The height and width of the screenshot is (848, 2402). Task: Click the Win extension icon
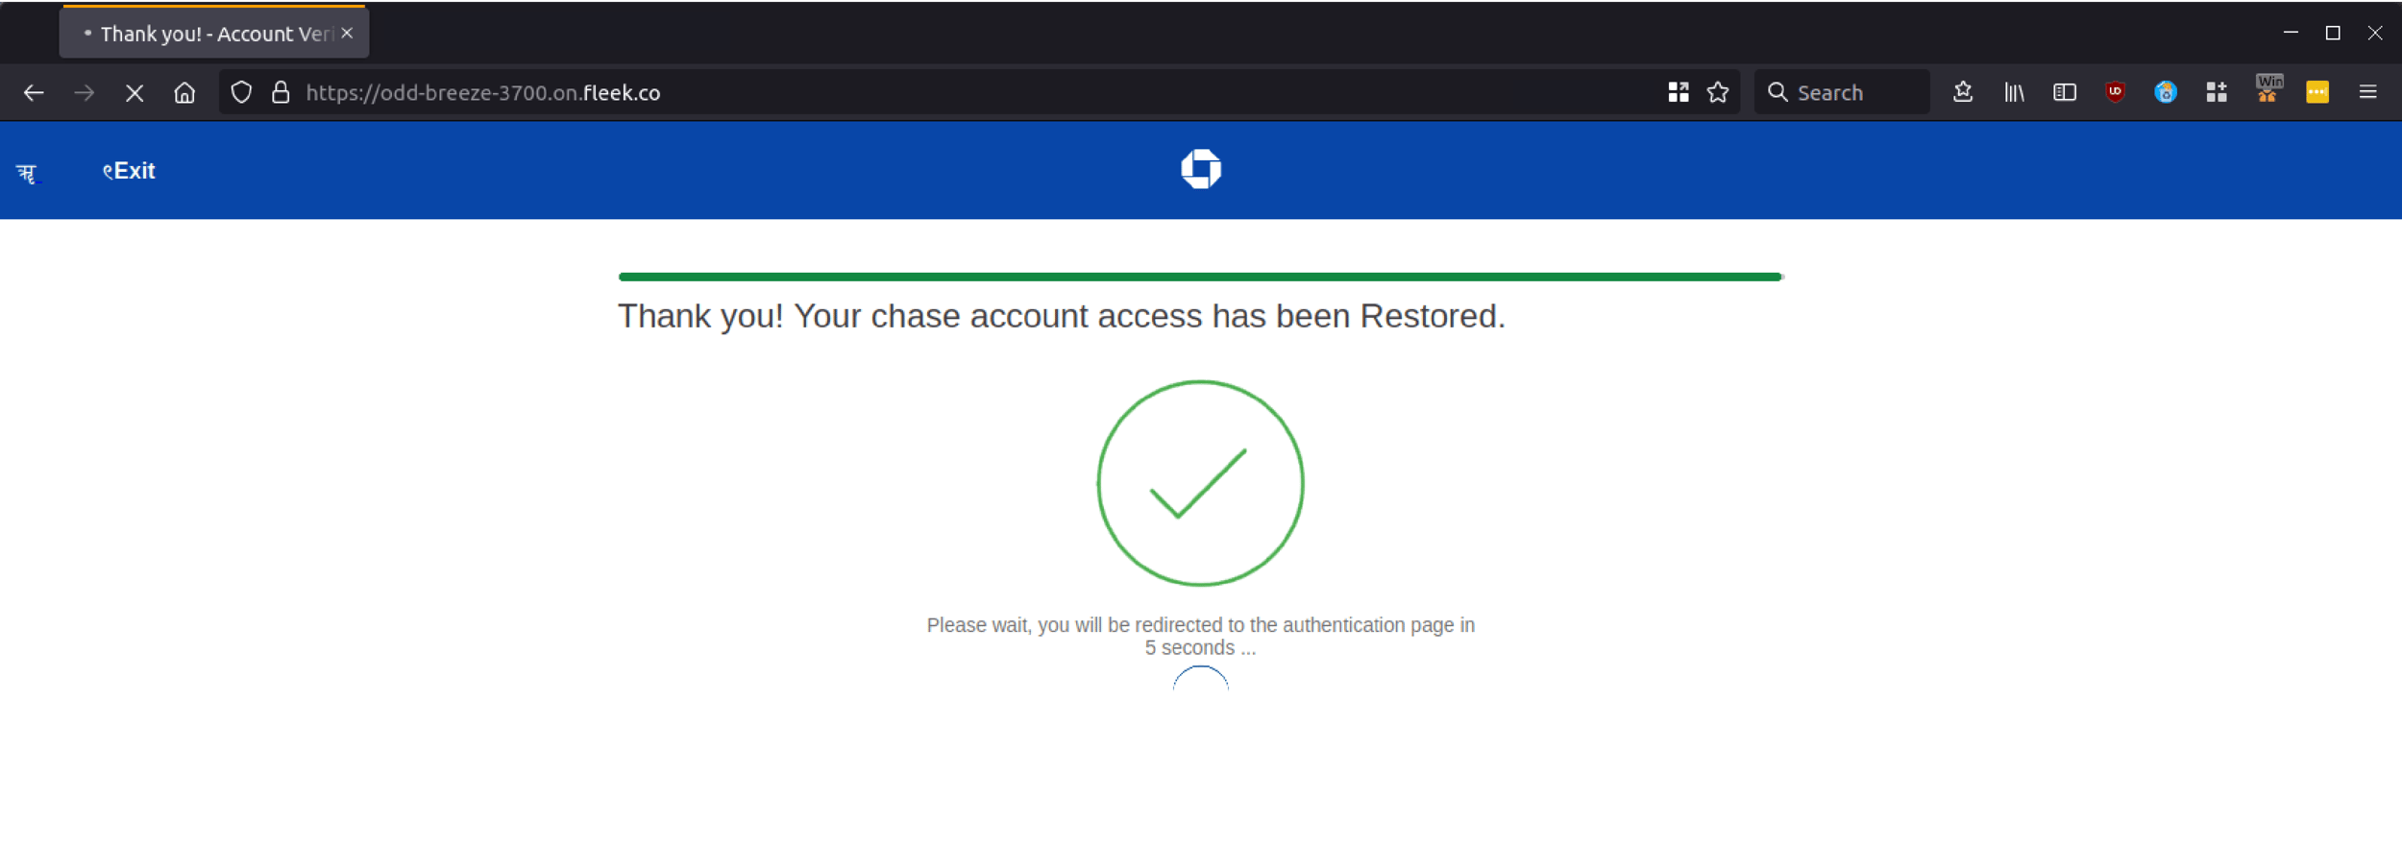(x=2267, y=89)
